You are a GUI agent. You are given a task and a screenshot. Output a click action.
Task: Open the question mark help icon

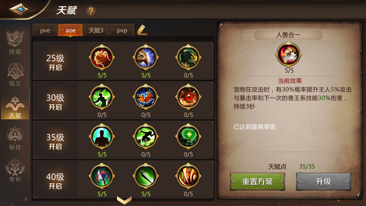(x=91, y=11)
